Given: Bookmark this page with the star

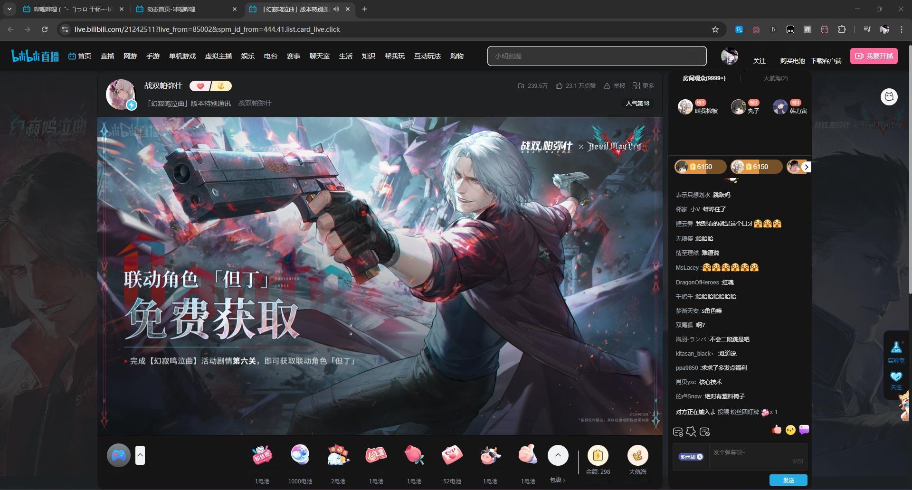Looking at the screenshot, I should 715,29.
